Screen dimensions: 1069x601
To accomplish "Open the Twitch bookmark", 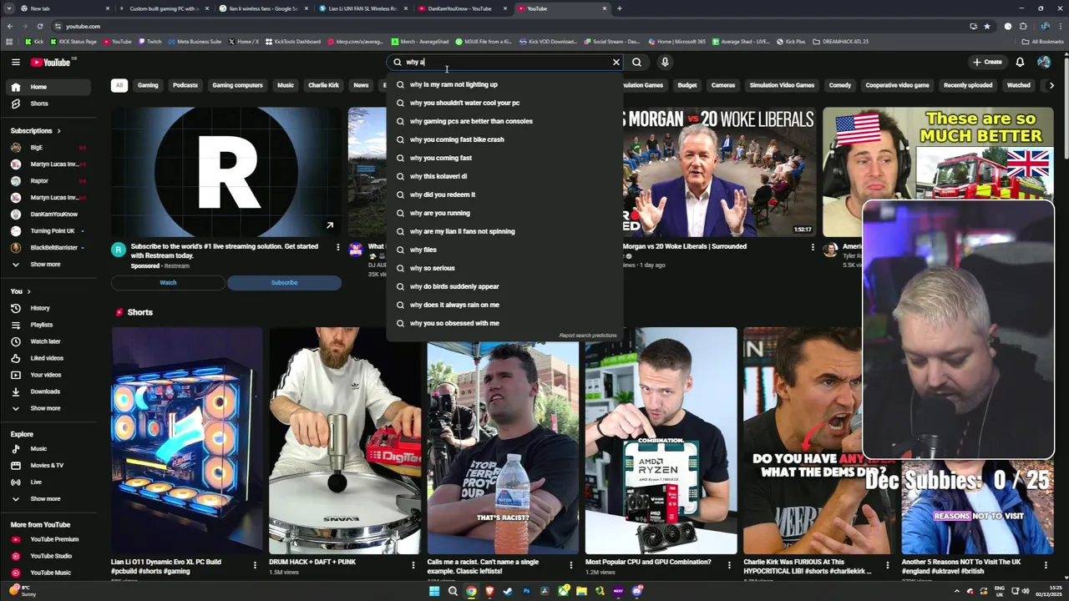I will tap(150, 41).
